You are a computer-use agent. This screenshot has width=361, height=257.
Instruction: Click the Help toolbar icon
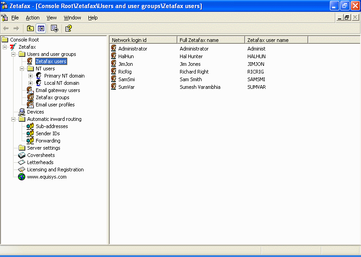pyautogui.click(x=69, y=28)
